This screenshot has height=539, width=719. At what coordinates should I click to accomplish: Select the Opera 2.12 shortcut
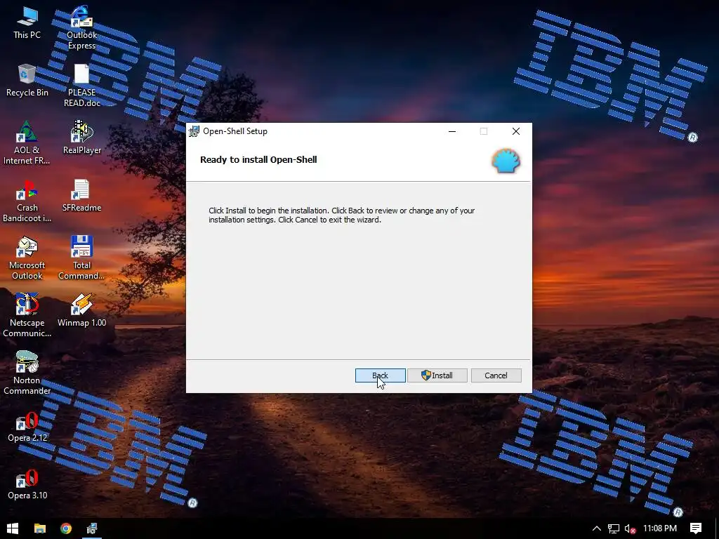coord(27,427)
